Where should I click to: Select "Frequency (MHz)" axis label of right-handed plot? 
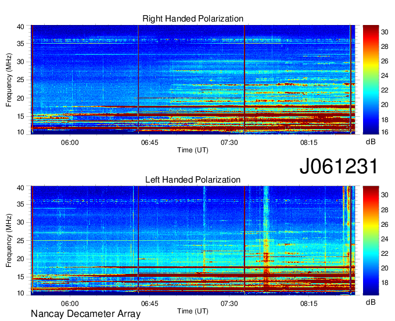(9, 80)
